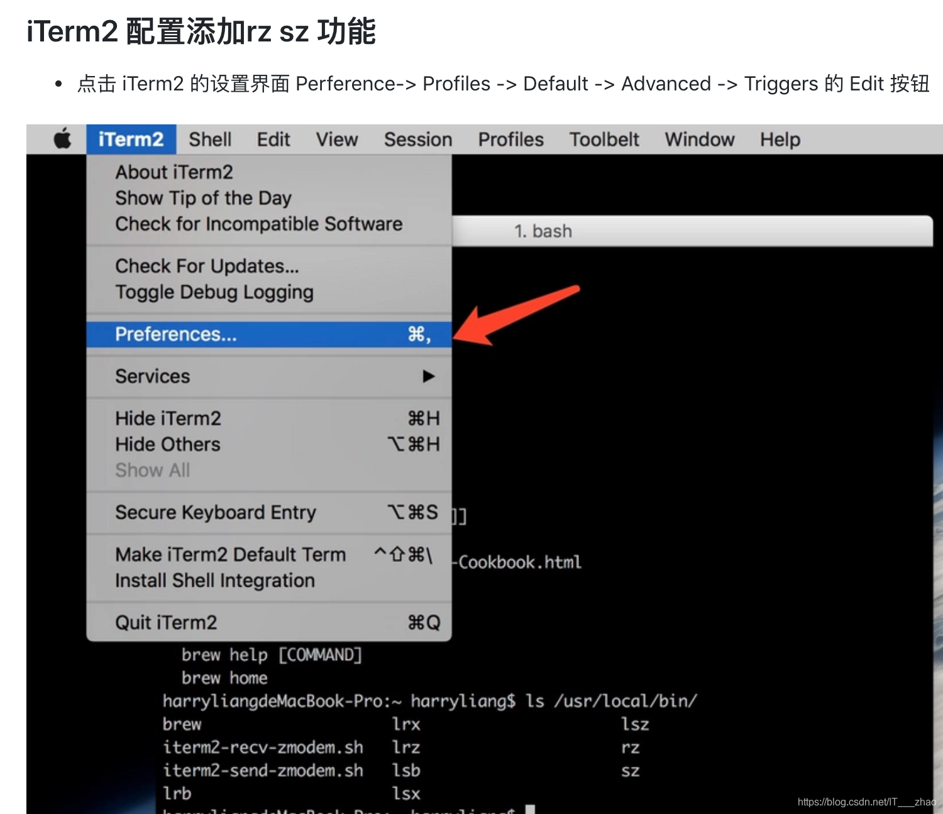Click the 'iterm2-recv-zmodem.sh' file name
This screenshot has width=943, height=814.
[x=263, y=747]
